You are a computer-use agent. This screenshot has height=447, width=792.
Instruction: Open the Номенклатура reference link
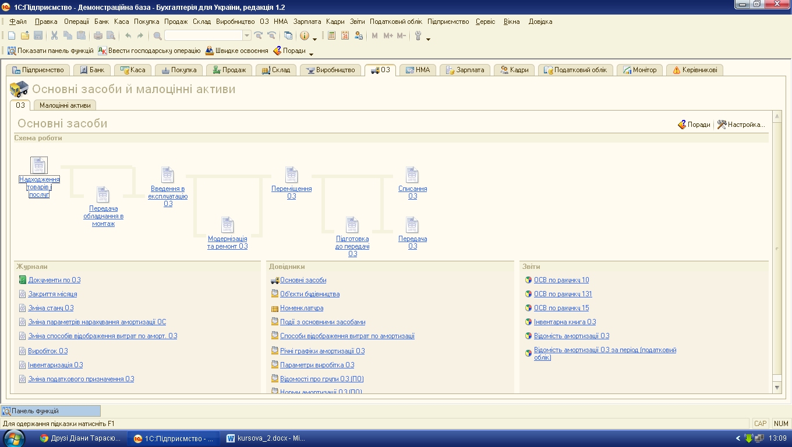[x=302, y=308]
